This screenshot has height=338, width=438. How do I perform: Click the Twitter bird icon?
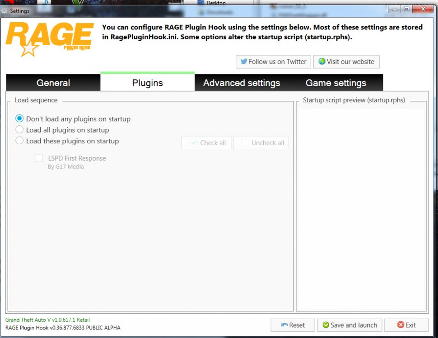click(x=244, y=61)
